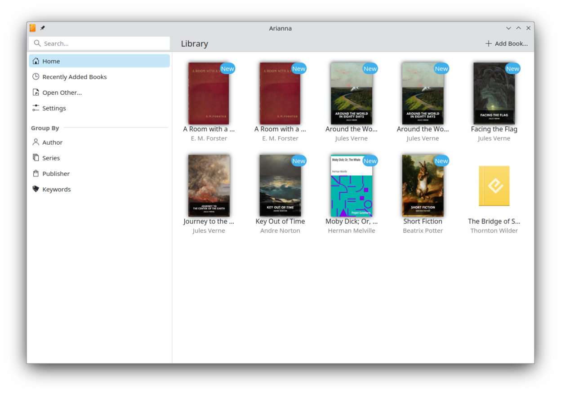Focus the Search input field
Viewport: 561px width, 395px height.
(103, 44)
